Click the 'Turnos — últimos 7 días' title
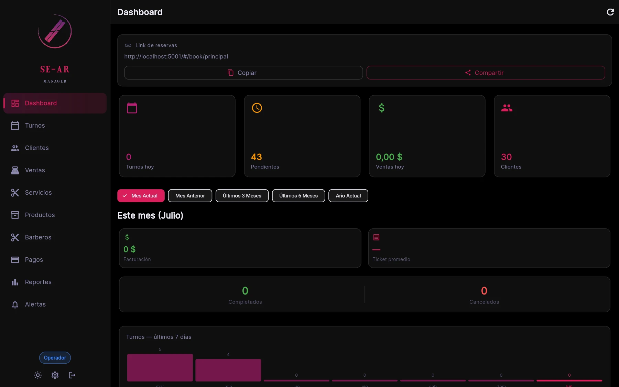The height and width of the screenshot is (387, 619). [159, 337]
